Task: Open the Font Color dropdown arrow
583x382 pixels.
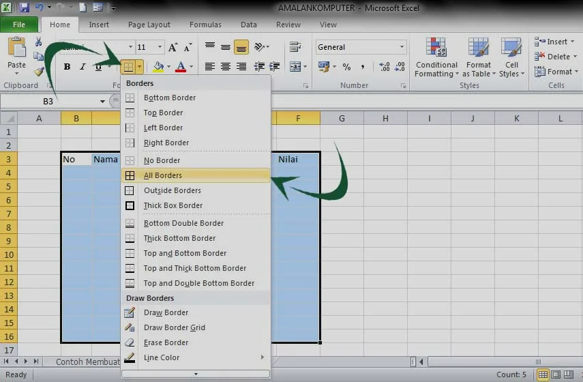Action: (191, 67)
